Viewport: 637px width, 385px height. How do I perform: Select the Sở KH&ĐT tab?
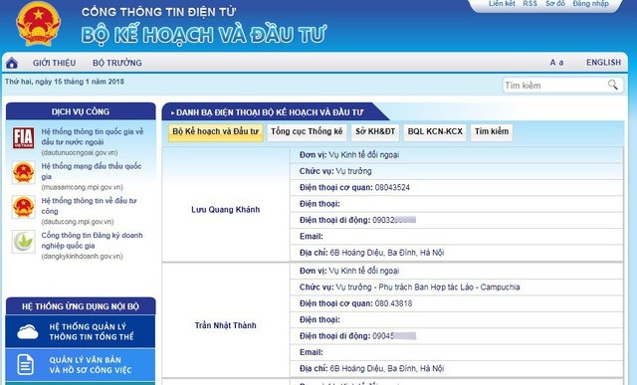(x=375, y=131)
